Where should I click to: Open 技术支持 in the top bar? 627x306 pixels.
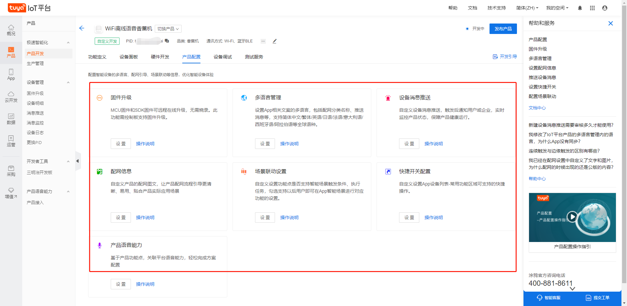point(497,8)
